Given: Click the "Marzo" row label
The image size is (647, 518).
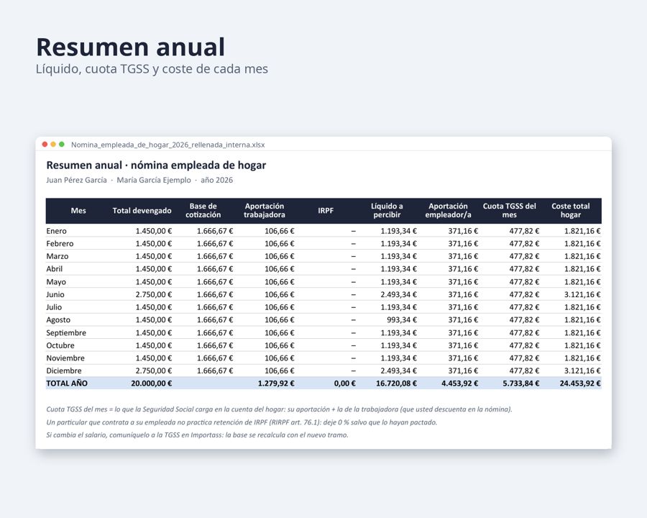Looking at the screenshot, I should 58,257.
